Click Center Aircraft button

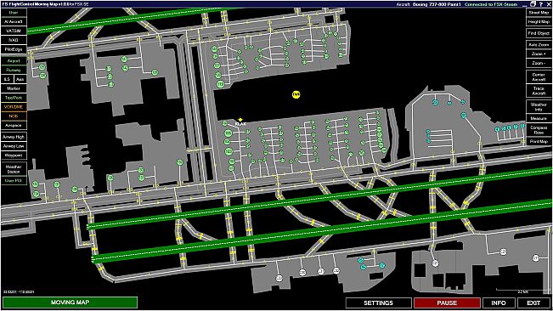pos(539,76)
